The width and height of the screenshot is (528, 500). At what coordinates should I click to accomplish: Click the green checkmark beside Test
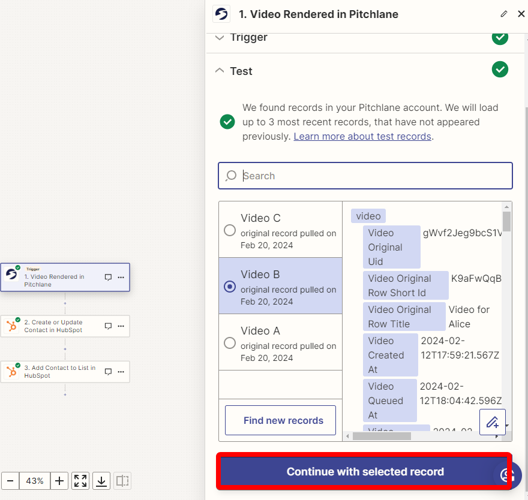coord(500,70)
